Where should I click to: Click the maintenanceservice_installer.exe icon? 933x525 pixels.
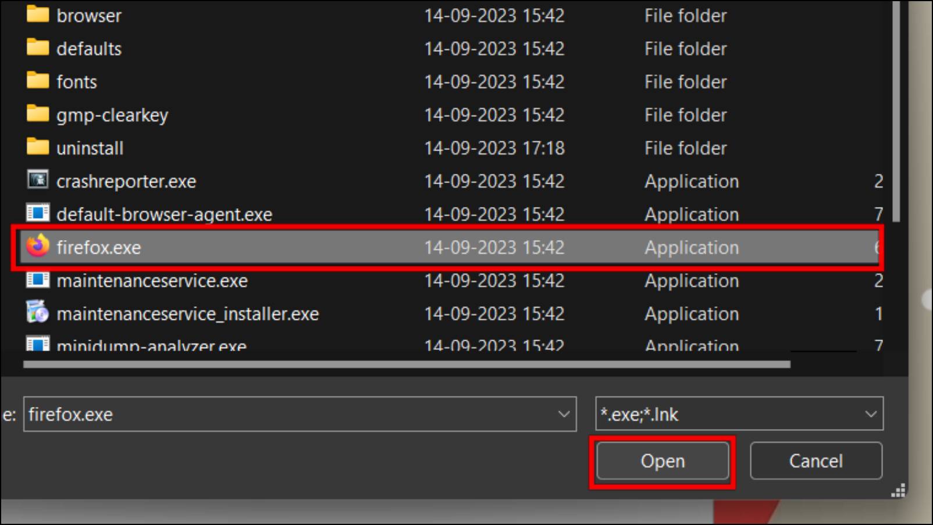[x=38, y=312]
